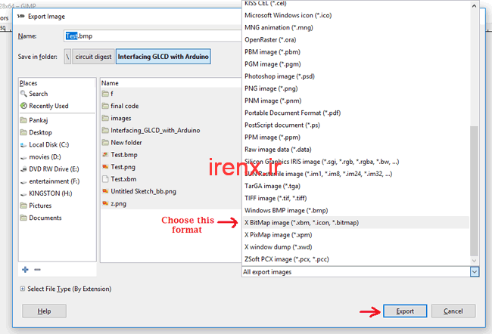Select TIFF image (*.tif, *.tiff) format

point(357,198)
